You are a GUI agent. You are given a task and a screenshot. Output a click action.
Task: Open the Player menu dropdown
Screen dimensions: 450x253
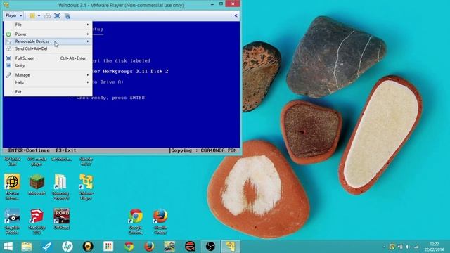(13, 15)
